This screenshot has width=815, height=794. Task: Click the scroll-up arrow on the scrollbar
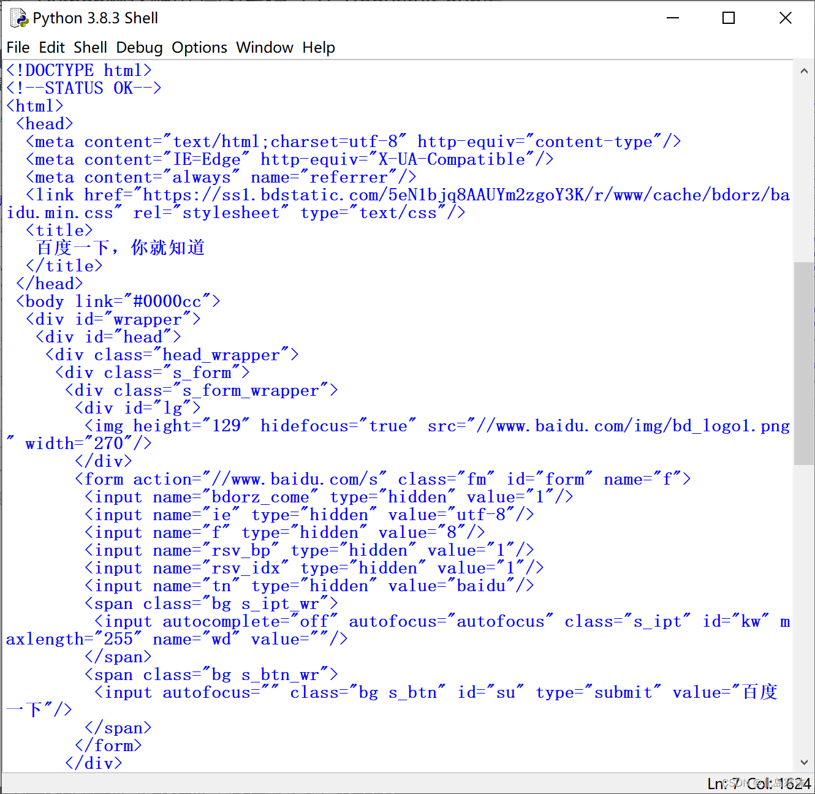click(x=804, y=70)
